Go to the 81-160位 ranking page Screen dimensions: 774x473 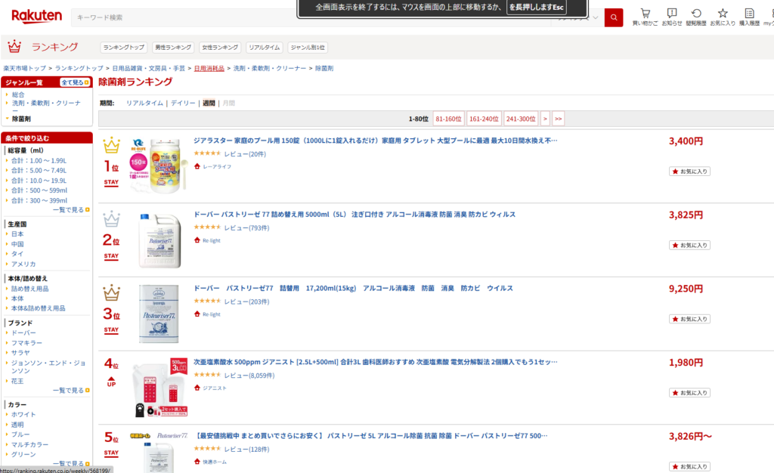448,119
